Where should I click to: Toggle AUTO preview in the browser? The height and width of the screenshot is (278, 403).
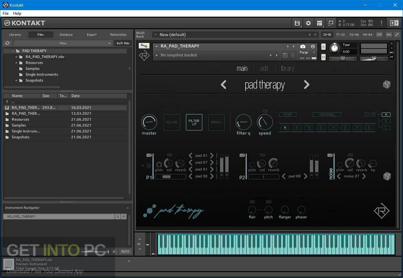(x=125, y=251)
